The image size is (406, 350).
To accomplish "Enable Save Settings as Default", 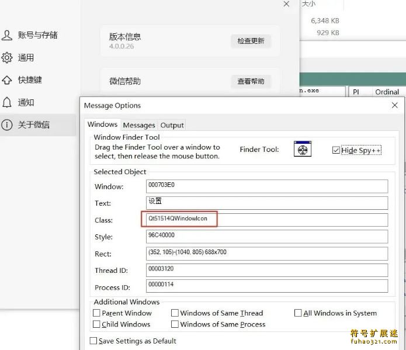I will (93, 341).
